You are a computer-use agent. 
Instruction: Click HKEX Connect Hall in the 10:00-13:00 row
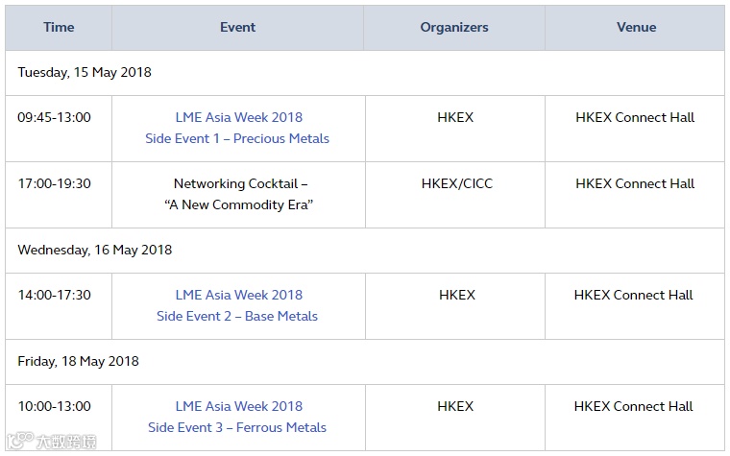click(x=634, y=406)
